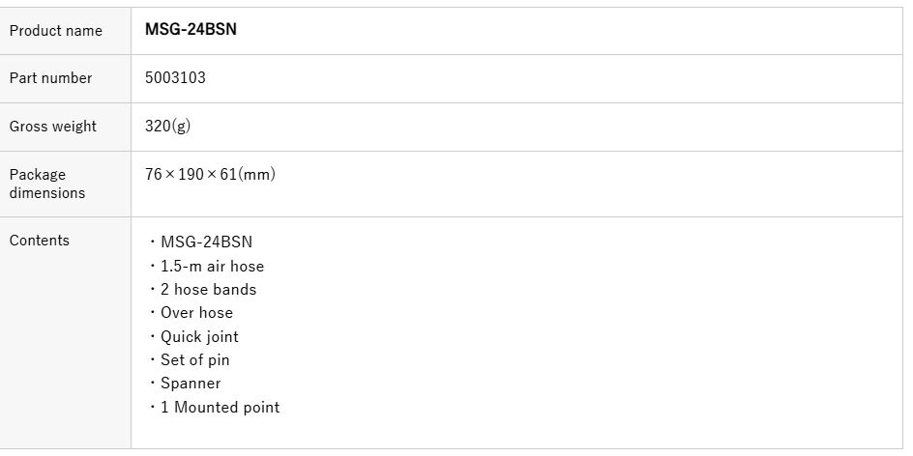Click the bullet before "Spanner"
This screenshot has width=913, height=456.
tap(153, 385)
